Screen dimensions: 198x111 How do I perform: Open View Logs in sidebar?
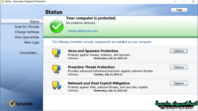click(x=32, y=42)
